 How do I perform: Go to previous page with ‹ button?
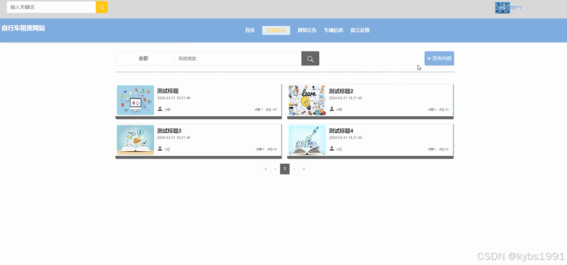275,169
